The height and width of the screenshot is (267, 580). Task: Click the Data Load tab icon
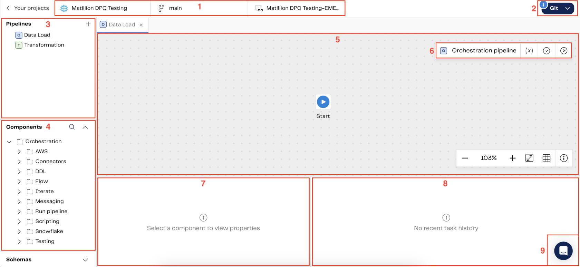103,24
